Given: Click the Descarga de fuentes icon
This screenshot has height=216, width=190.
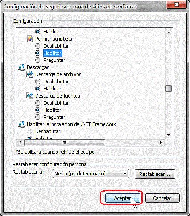Looking at the screenshot, I should [30, 96].
